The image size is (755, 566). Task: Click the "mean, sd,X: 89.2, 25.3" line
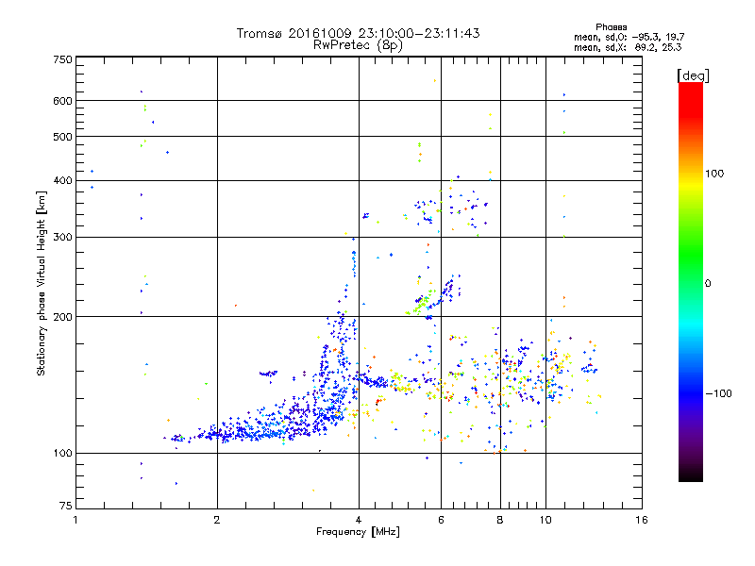pyautogui.click(x=628, y=47)
